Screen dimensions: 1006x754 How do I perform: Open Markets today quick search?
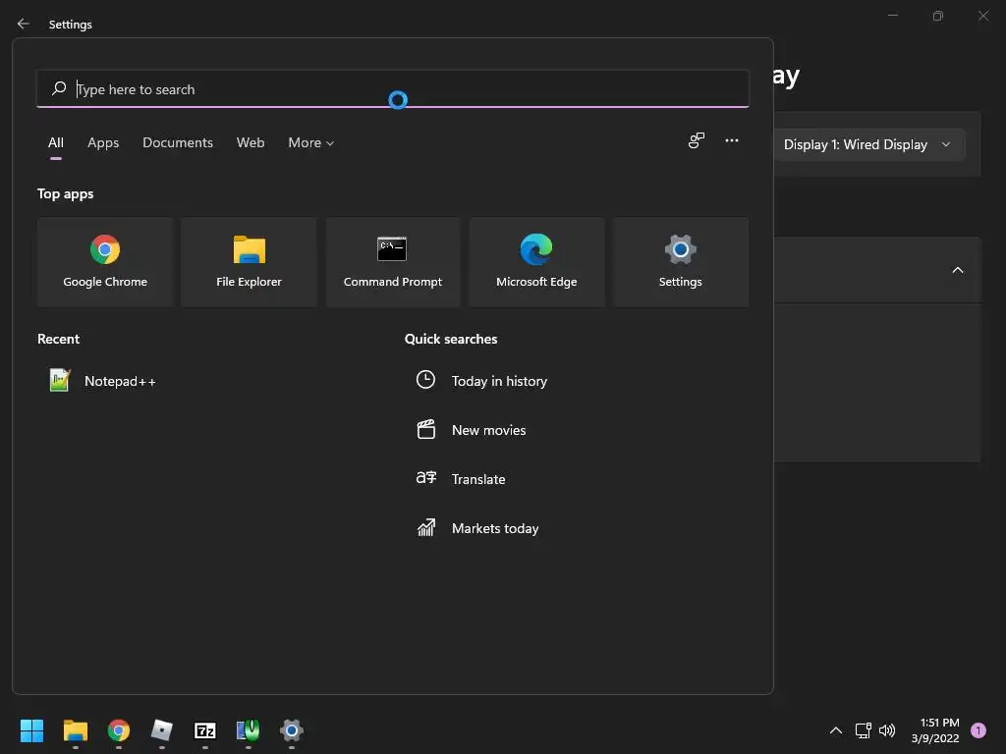click(x=477, y=528)
